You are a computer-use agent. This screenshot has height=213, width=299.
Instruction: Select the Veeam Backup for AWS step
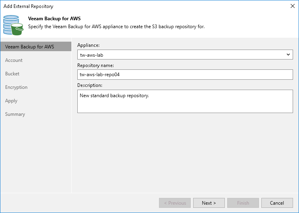30,47
